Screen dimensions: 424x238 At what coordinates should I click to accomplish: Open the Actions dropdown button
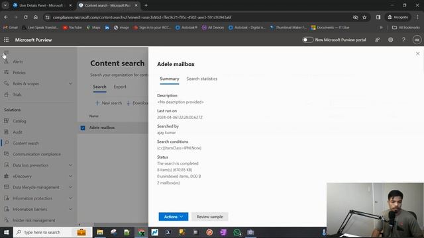(174, 217)
